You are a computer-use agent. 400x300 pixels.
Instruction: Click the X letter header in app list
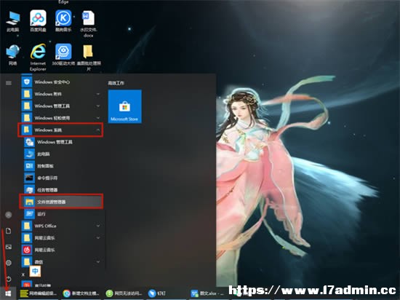click(23, 275)
